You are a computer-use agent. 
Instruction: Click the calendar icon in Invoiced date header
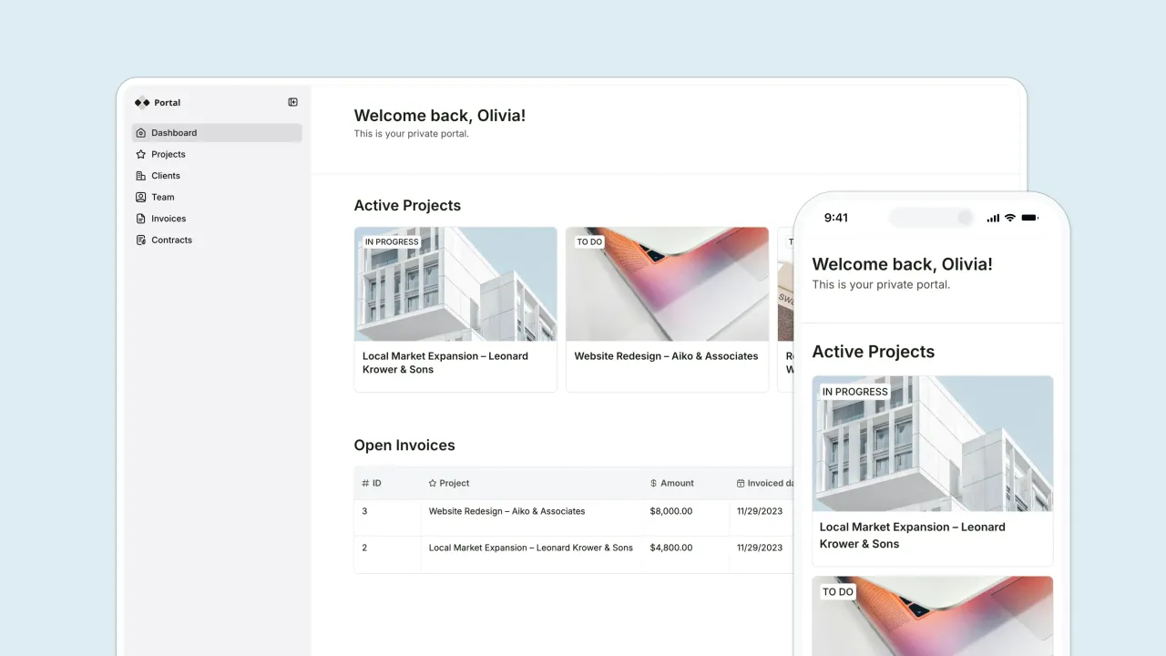(741, 484)
